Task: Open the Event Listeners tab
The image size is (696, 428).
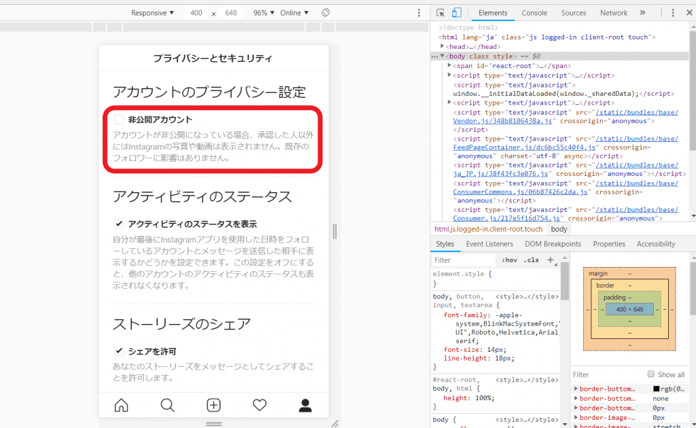Action: click(x=489, y=244)
